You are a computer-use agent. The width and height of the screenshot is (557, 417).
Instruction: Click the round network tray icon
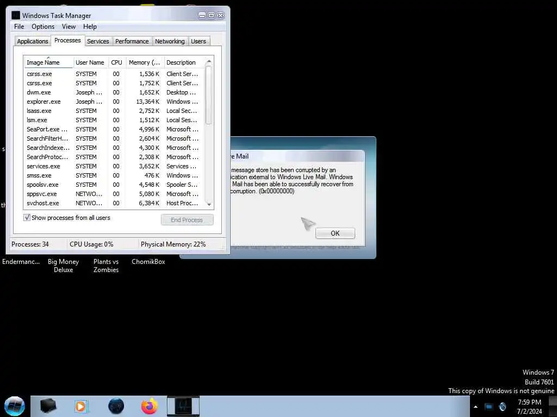point(502,407)
